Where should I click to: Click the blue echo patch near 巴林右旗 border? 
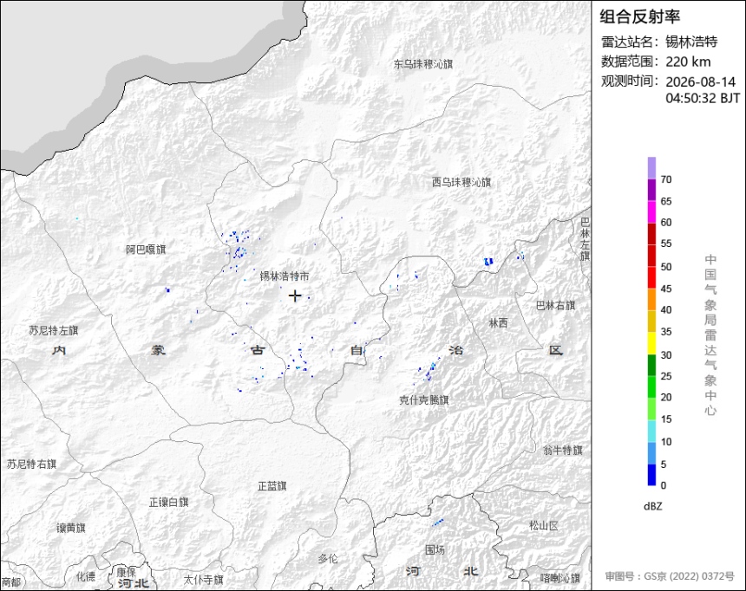488,262
